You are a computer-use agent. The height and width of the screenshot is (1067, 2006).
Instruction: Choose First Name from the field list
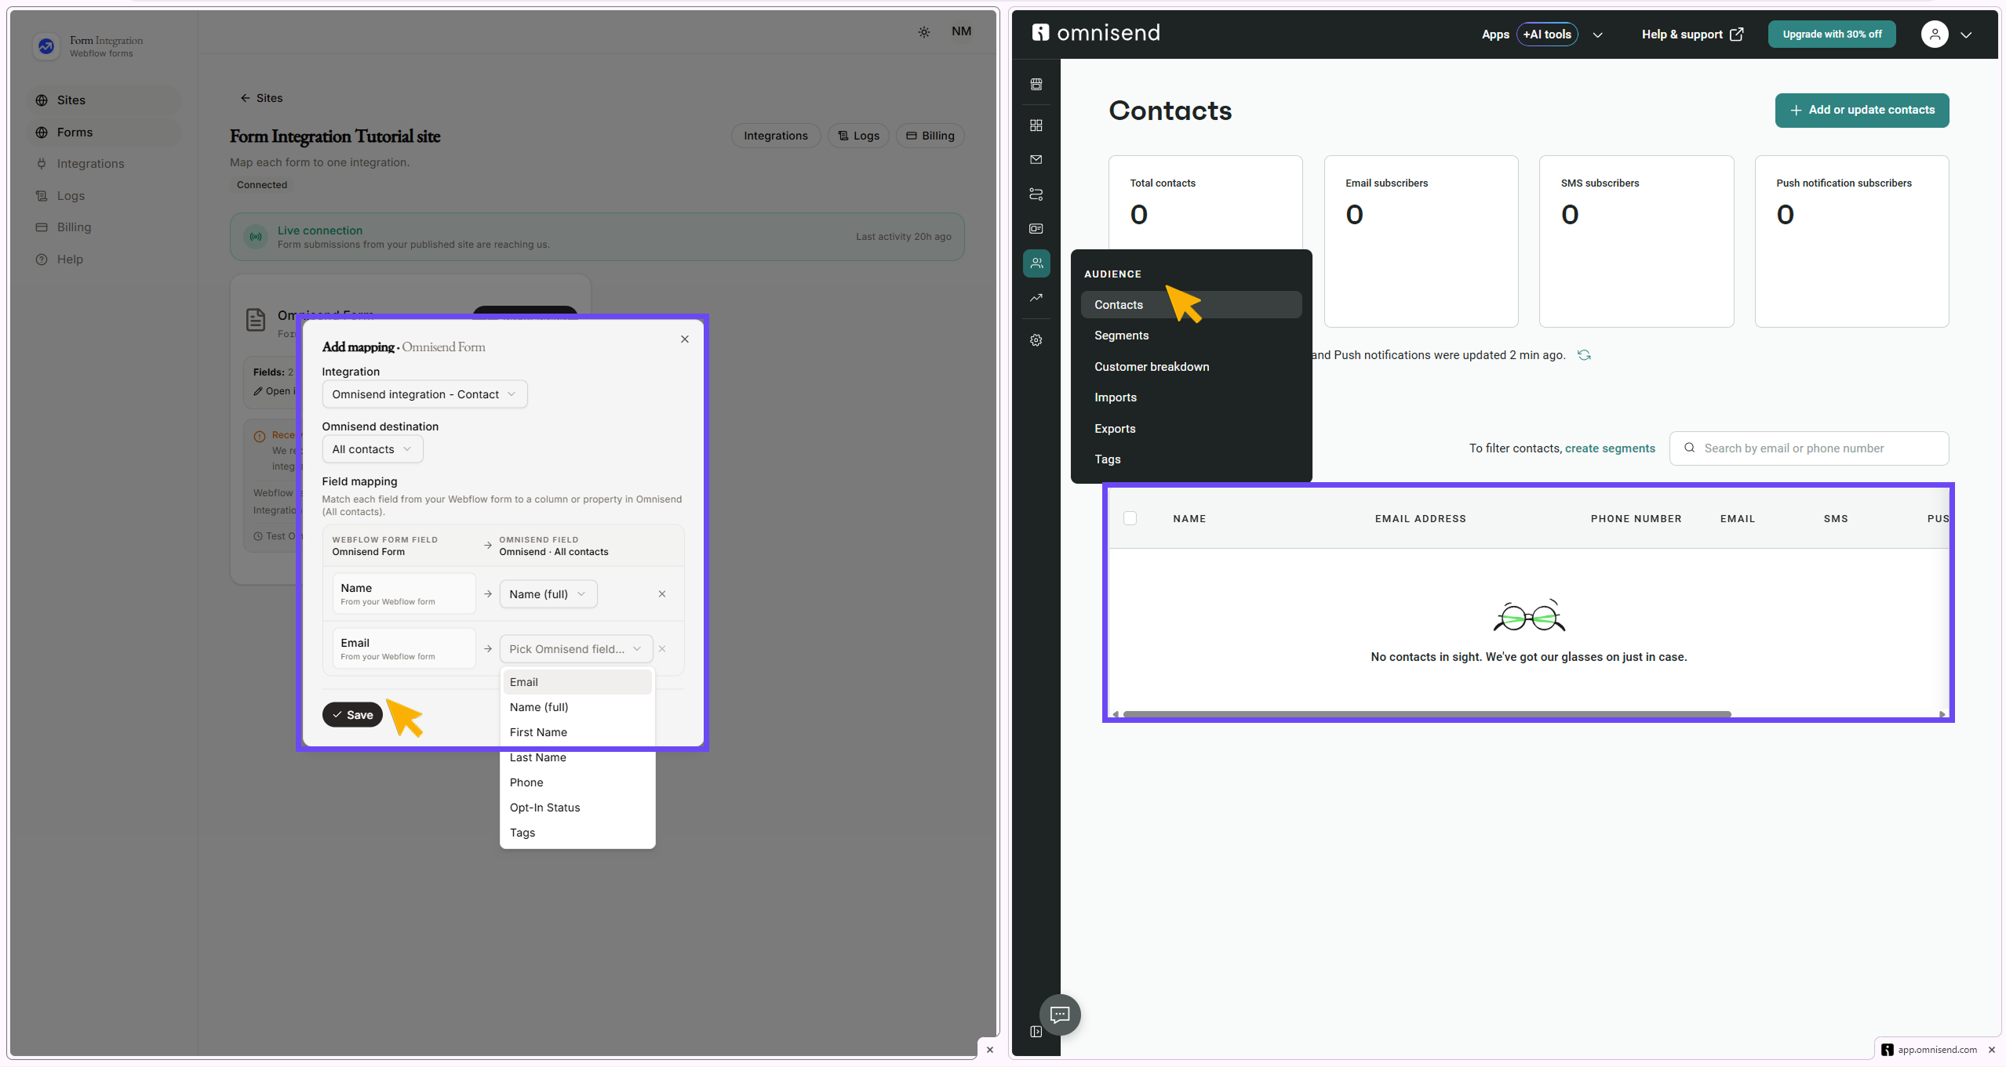577,732
